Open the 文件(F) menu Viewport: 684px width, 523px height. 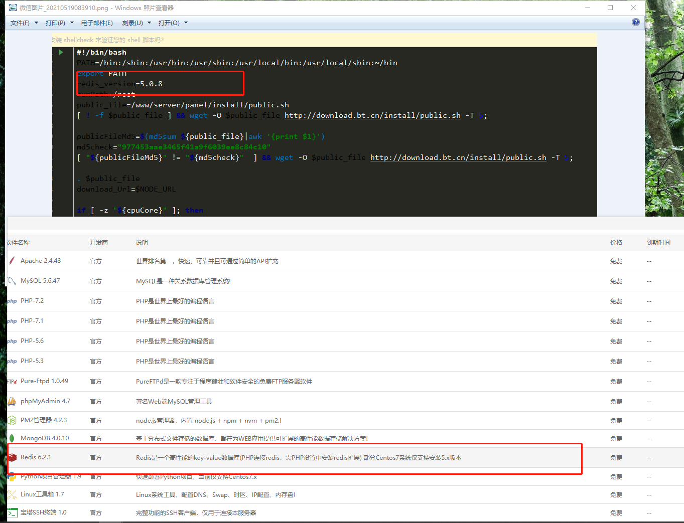tap(20, 23)
